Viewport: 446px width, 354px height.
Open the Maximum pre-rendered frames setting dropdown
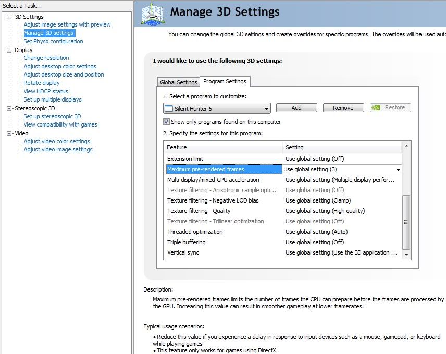coord(398,169)
